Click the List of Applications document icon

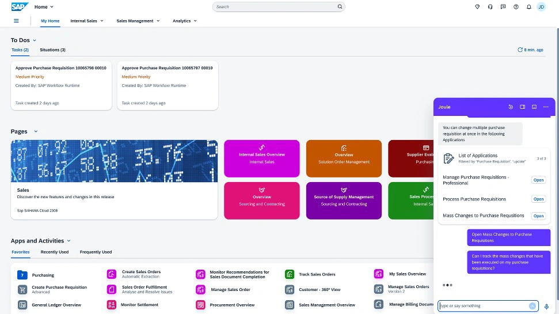(448, 158)
